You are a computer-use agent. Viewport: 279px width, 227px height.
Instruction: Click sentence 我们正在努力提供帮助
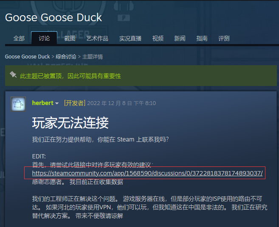click(62, 139)
